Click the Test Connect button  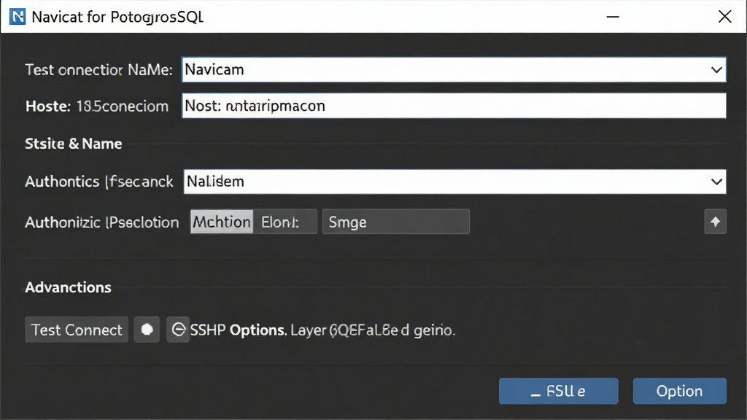pos(77,330)
